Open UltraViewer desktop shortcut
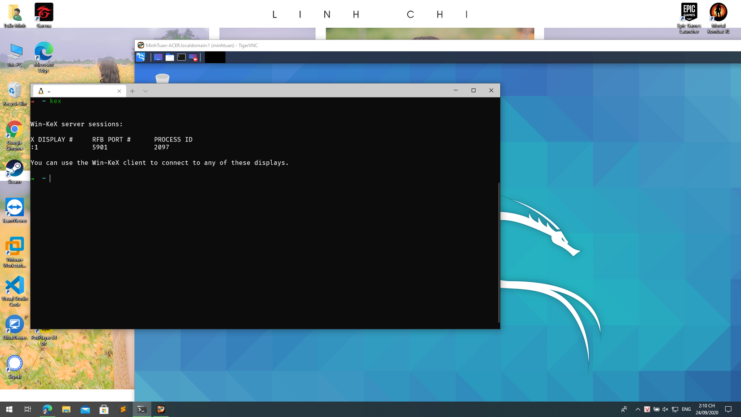Screen dimensions: 741x417 (14, 328)
